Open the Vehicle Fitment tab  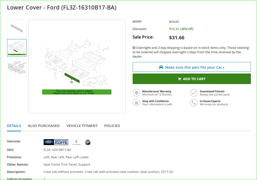(x=82, y=126)
